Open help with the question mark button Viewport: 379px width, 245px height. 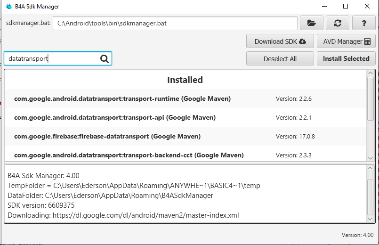tap(364, 23)
